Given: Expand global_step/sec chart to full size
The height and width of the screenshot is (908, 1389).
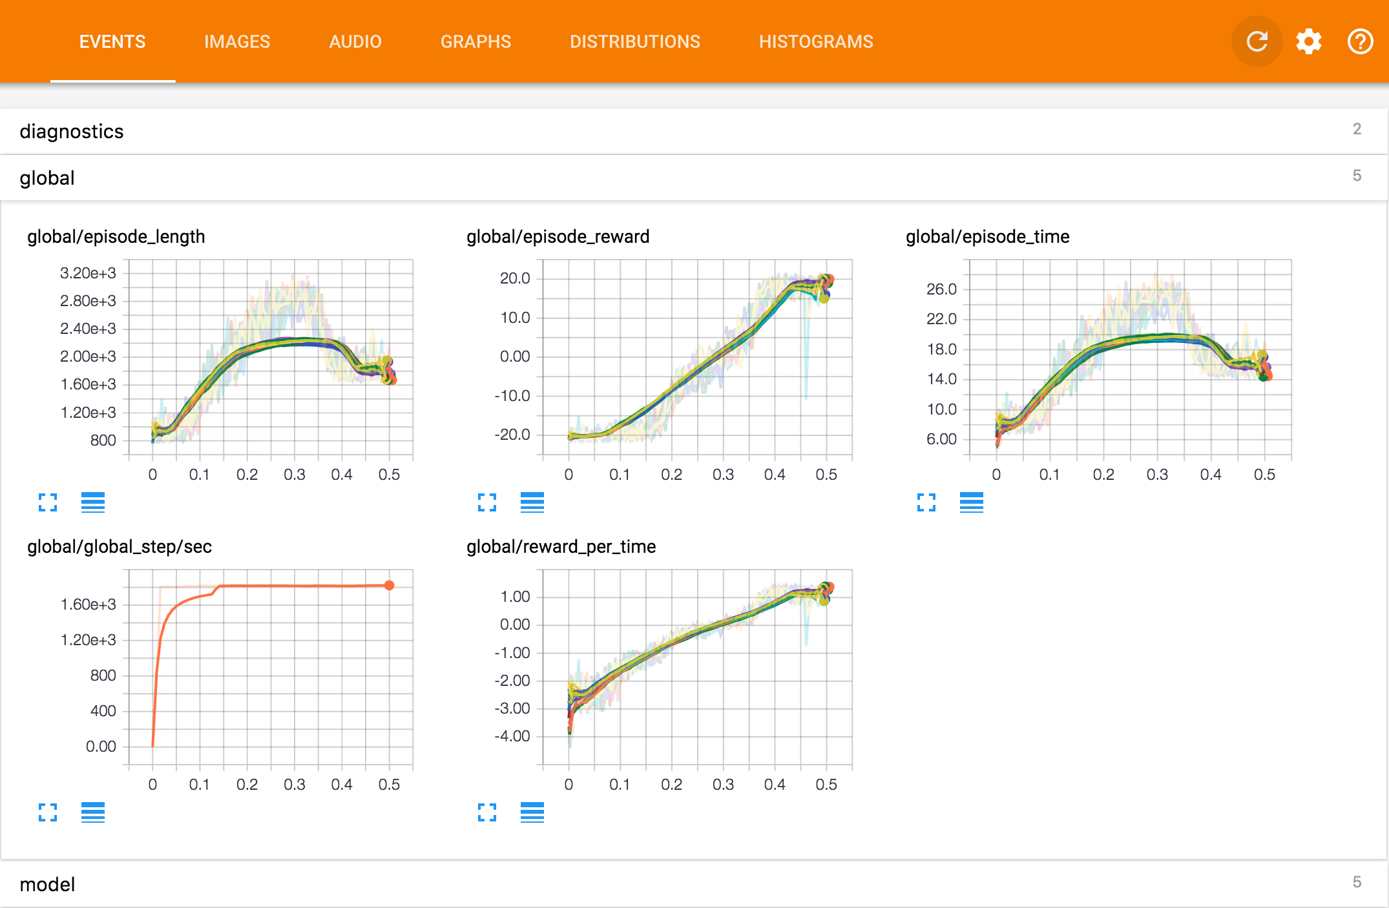Looking at the screenshot, I should coord(48,812).
